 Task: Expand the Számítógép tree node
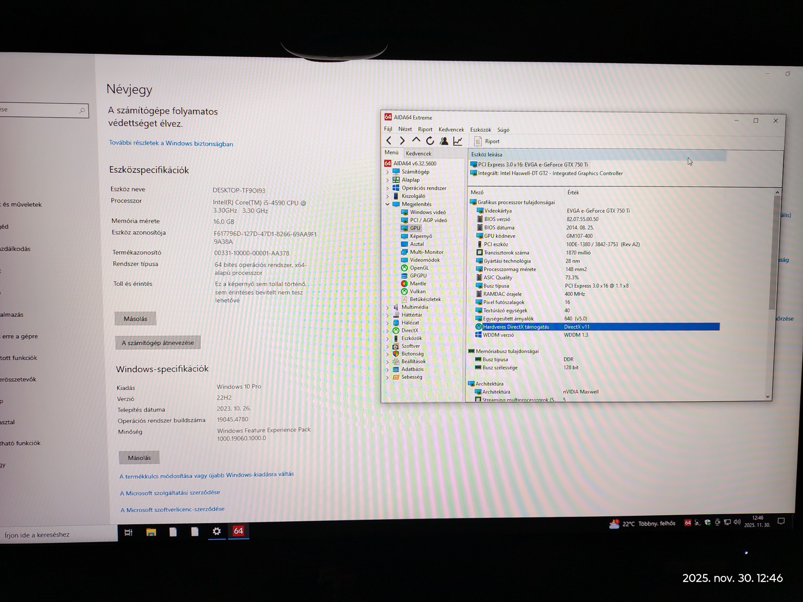coord(388,172)
